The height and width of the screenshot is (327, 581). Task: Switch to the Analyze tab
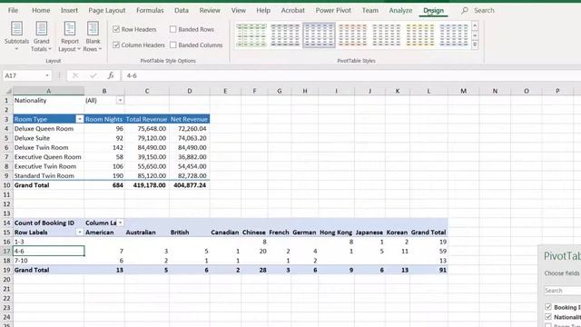click(x=400, y=10)
